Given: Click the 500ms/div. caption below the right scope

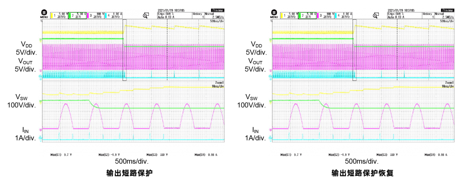Looking at the screenshot, I should click(362, 162).
